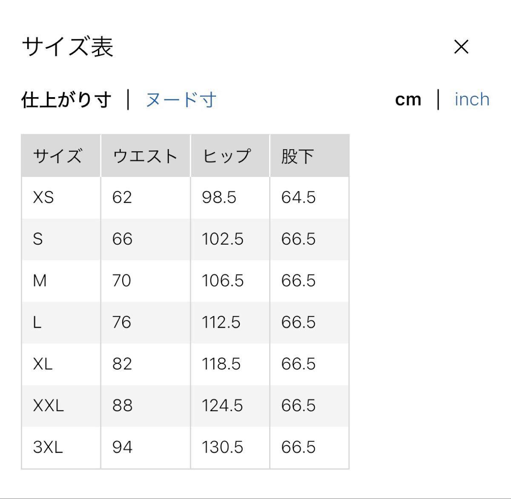This screenshot has width=511, height=499.
Task: Close the size chart dialog
Action: [x=461, y=47]
